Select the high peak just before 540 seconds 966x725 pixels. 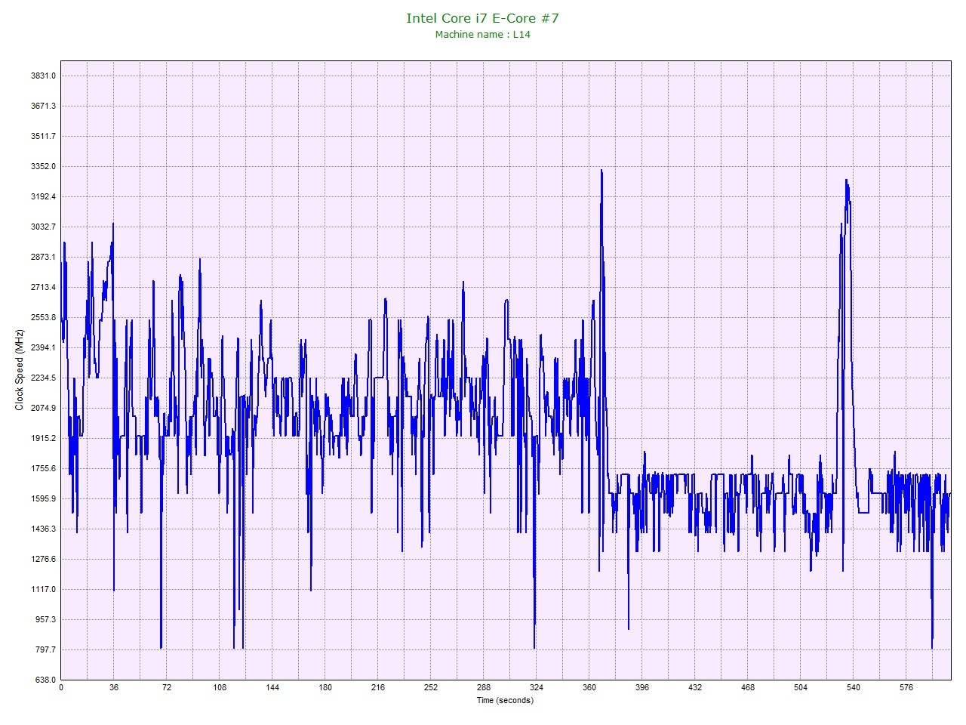847,180
